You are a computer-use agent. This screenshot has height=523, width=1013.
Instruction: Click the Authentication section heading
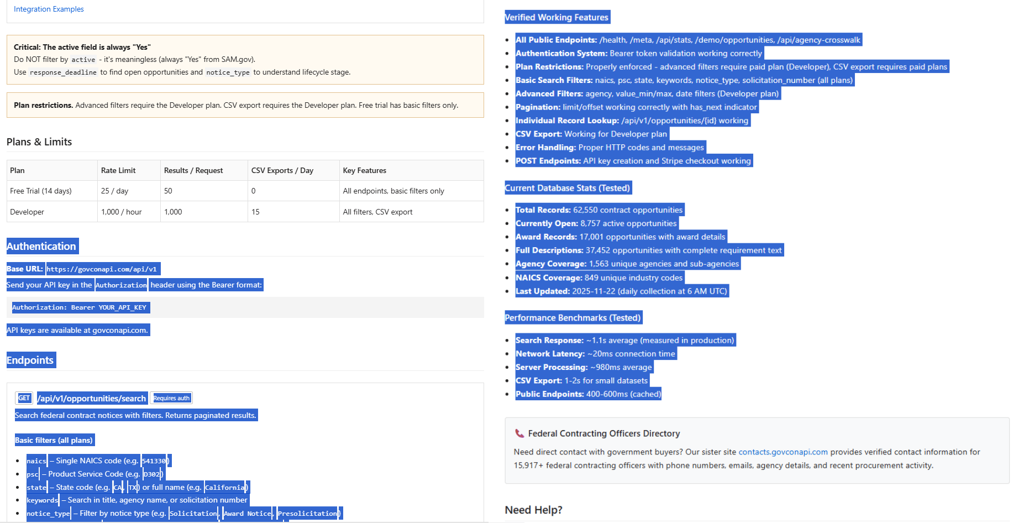coord(41,246)
